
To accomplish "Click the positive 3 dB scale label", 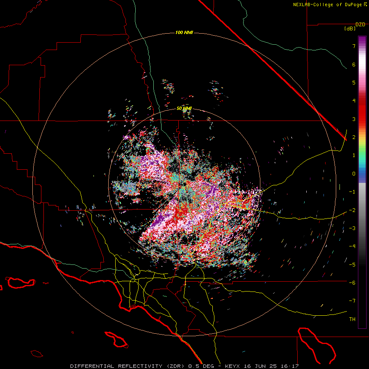I will pyautogui.click(x=354, y=119).
